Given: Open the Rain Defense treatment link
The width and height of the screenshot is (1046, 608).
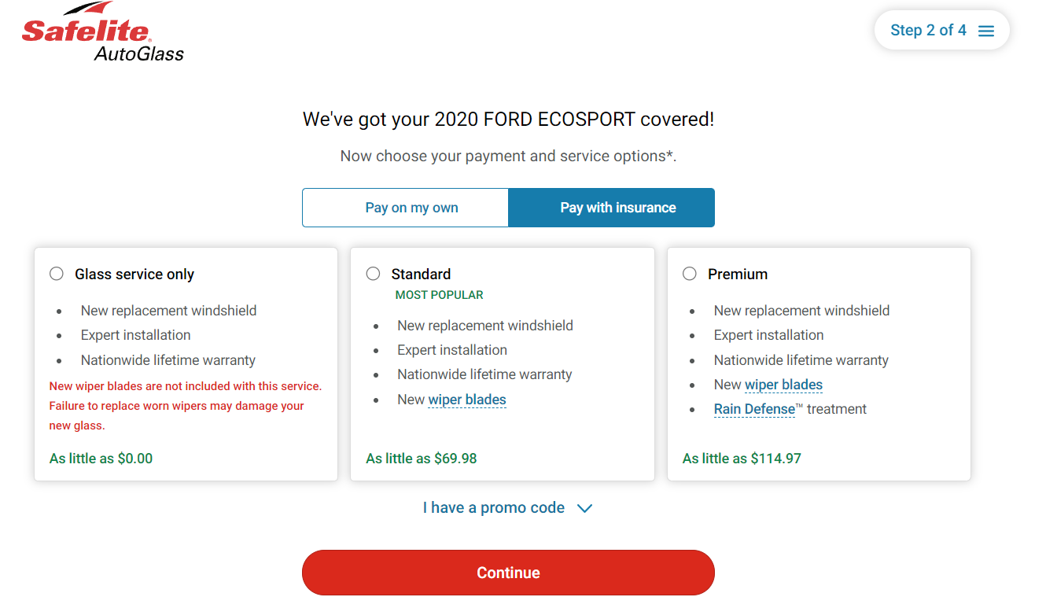Looking at the screenshot, I should pos(754,409).
